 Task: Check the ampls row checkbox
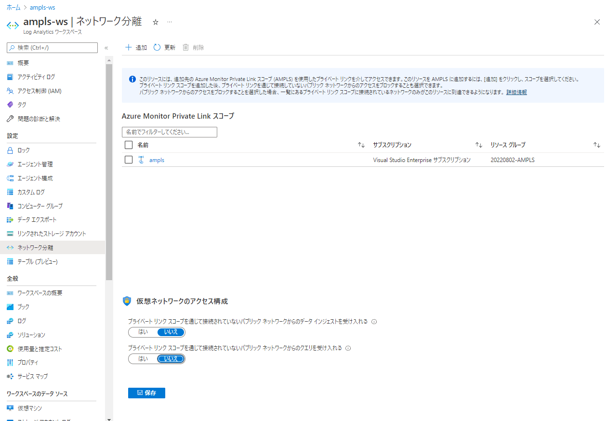click(x=129, y=160)
